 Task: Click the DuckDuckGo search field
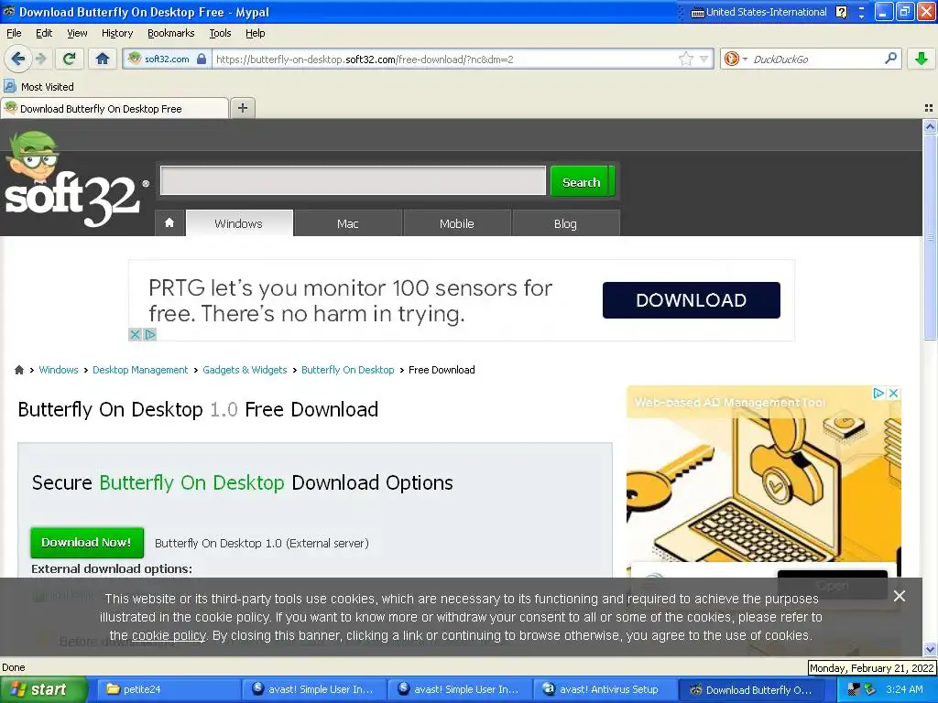tap(814, 59)
